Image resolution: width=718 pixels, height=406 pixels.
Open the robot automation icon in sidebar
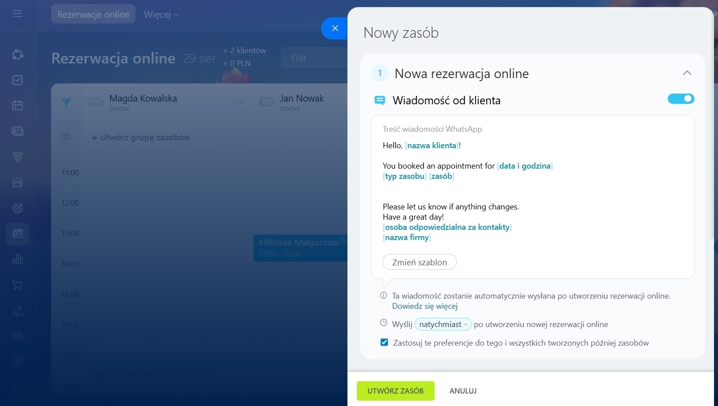(17, 336)
